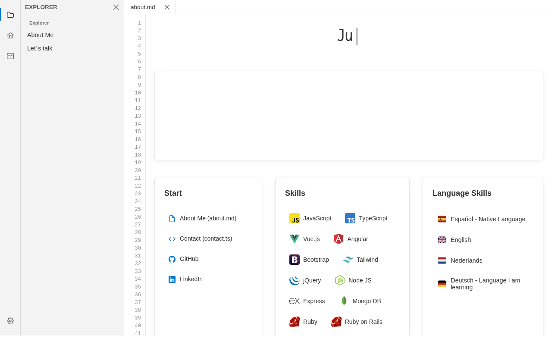Click the GitHub logo icon
Image resolution: width=552 pixels, height=345 pixels.
(x=172, y=259)
